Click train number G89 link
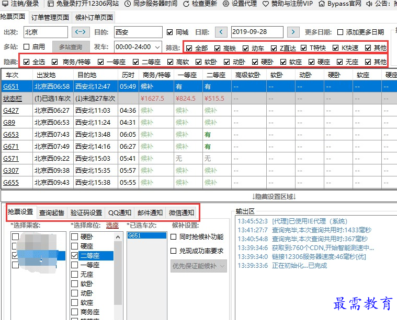The height and width of the screenshot is (320, 397). tap(9, 122)
